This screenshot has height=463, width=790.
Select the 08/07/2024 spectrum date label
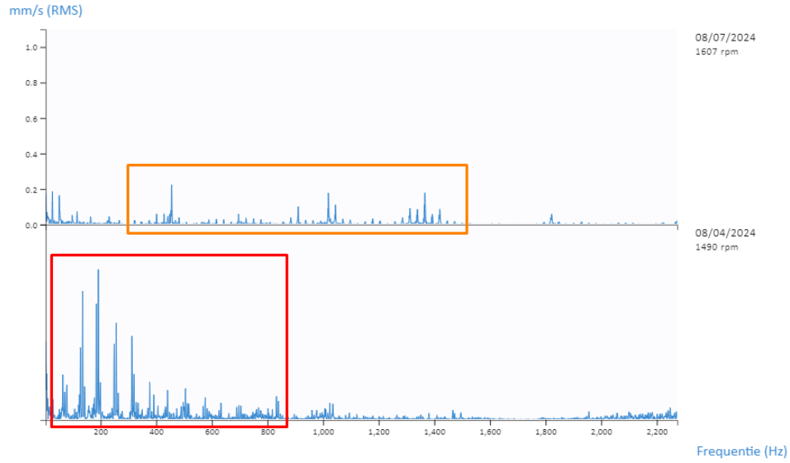pos(725,37)
